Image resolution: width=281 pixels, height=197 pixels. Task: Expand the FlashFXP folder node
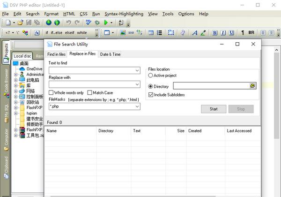tap(15, 108)
